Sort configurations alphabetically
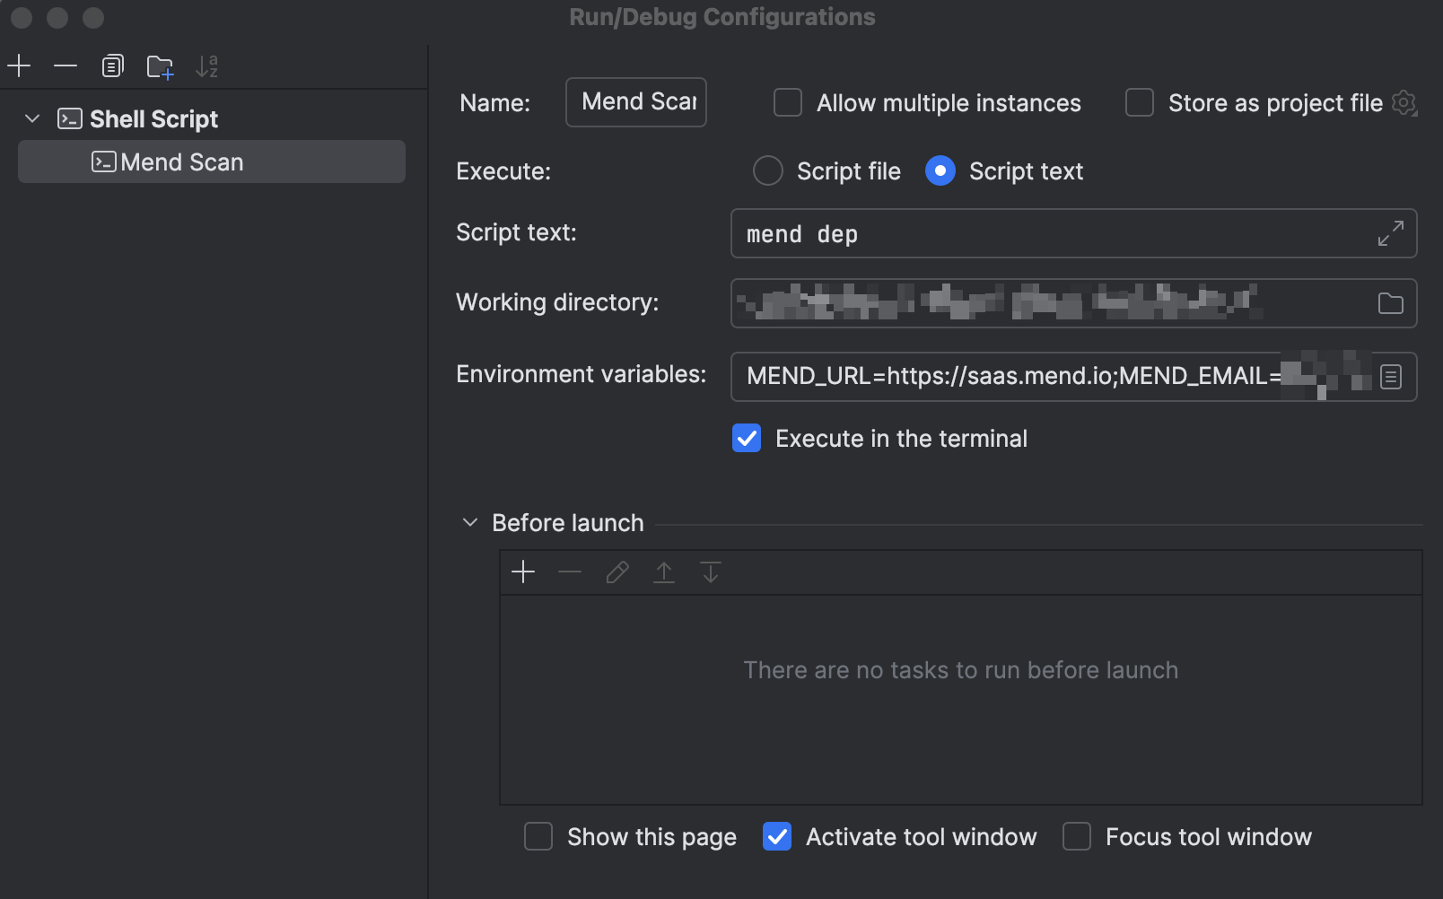Image resolution: width=1443 pixels, height=899 pixels. (206, 65)
